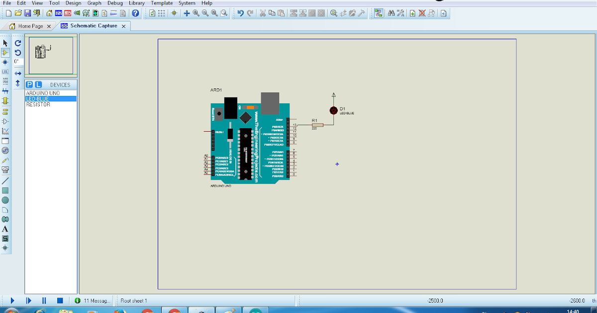597x313 pixels.
Task: Toggle the Wire Label mode
Action: (5, 72)
